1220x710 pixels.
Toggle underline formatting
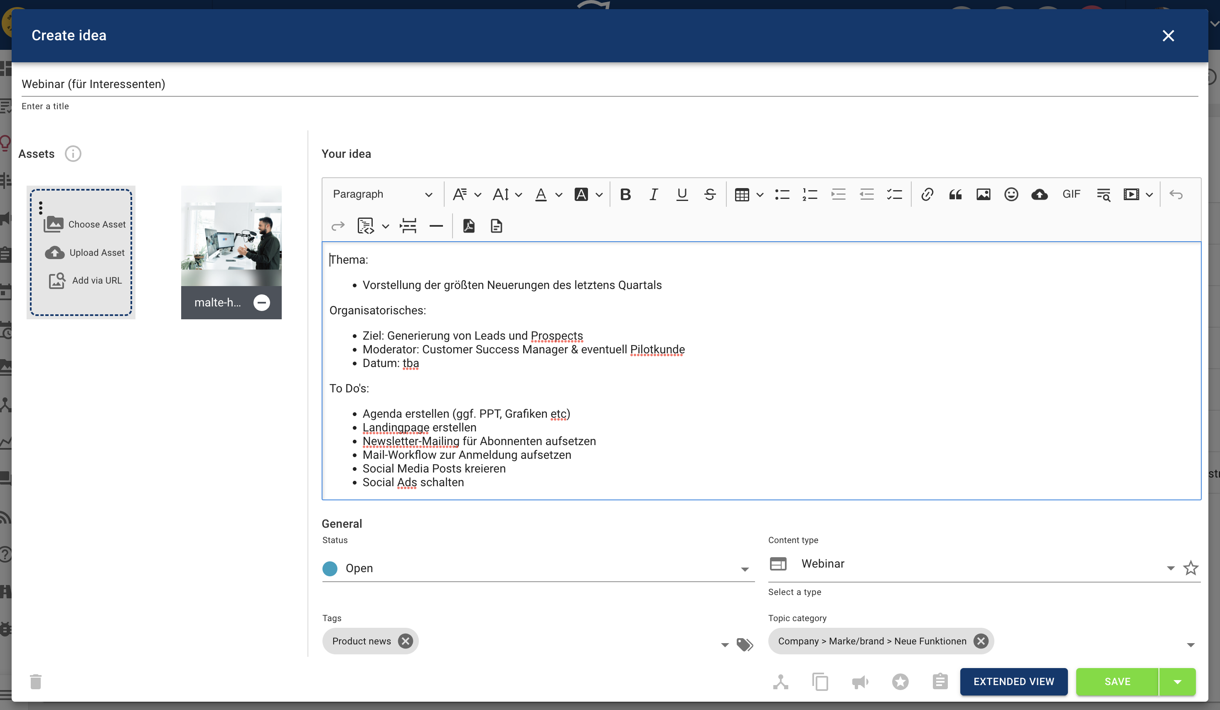(681, 194)
